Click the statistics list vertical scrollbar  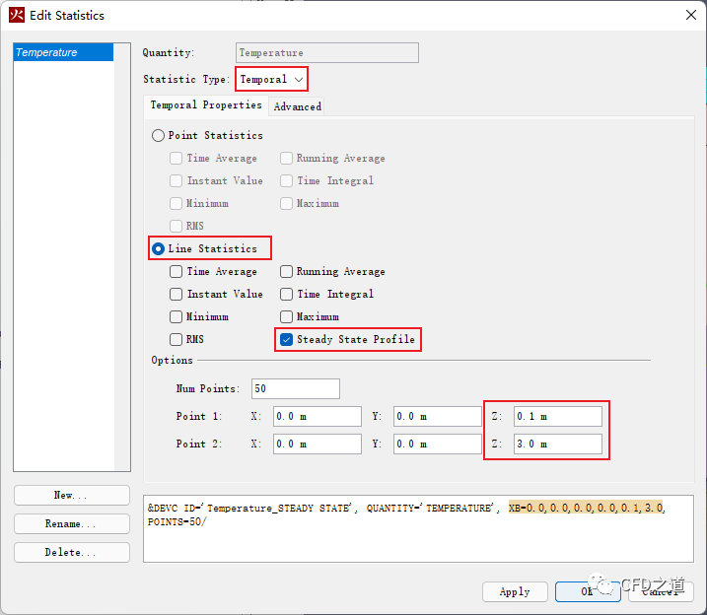tap(122, 257)
